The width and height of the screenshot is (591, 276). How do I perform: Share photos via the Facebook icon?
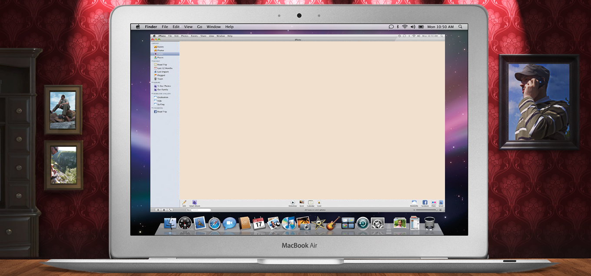[x=425, y=203]
